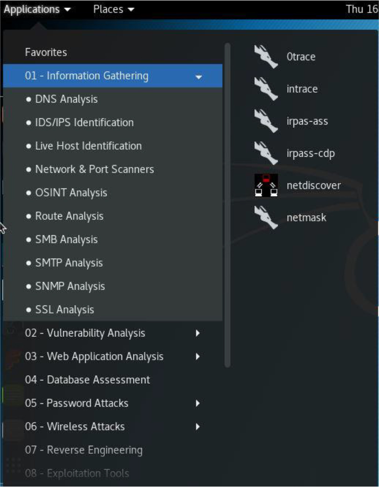
Task: Open the Favorites category
Action: click(x=46, y=52)
